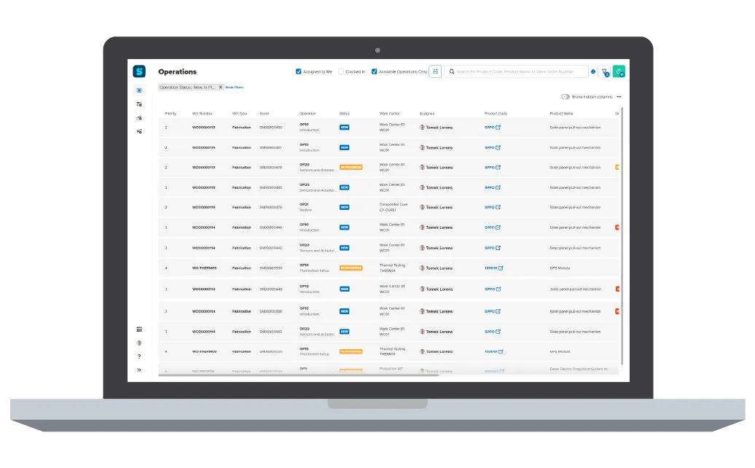Open the Operations list sidebar icon
The height and width of the screenshot is (468, 755).
tap(139, 90)
